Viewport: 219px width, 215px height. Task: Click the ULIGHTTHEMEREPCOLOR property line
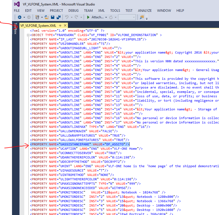(x=83, y=179)
